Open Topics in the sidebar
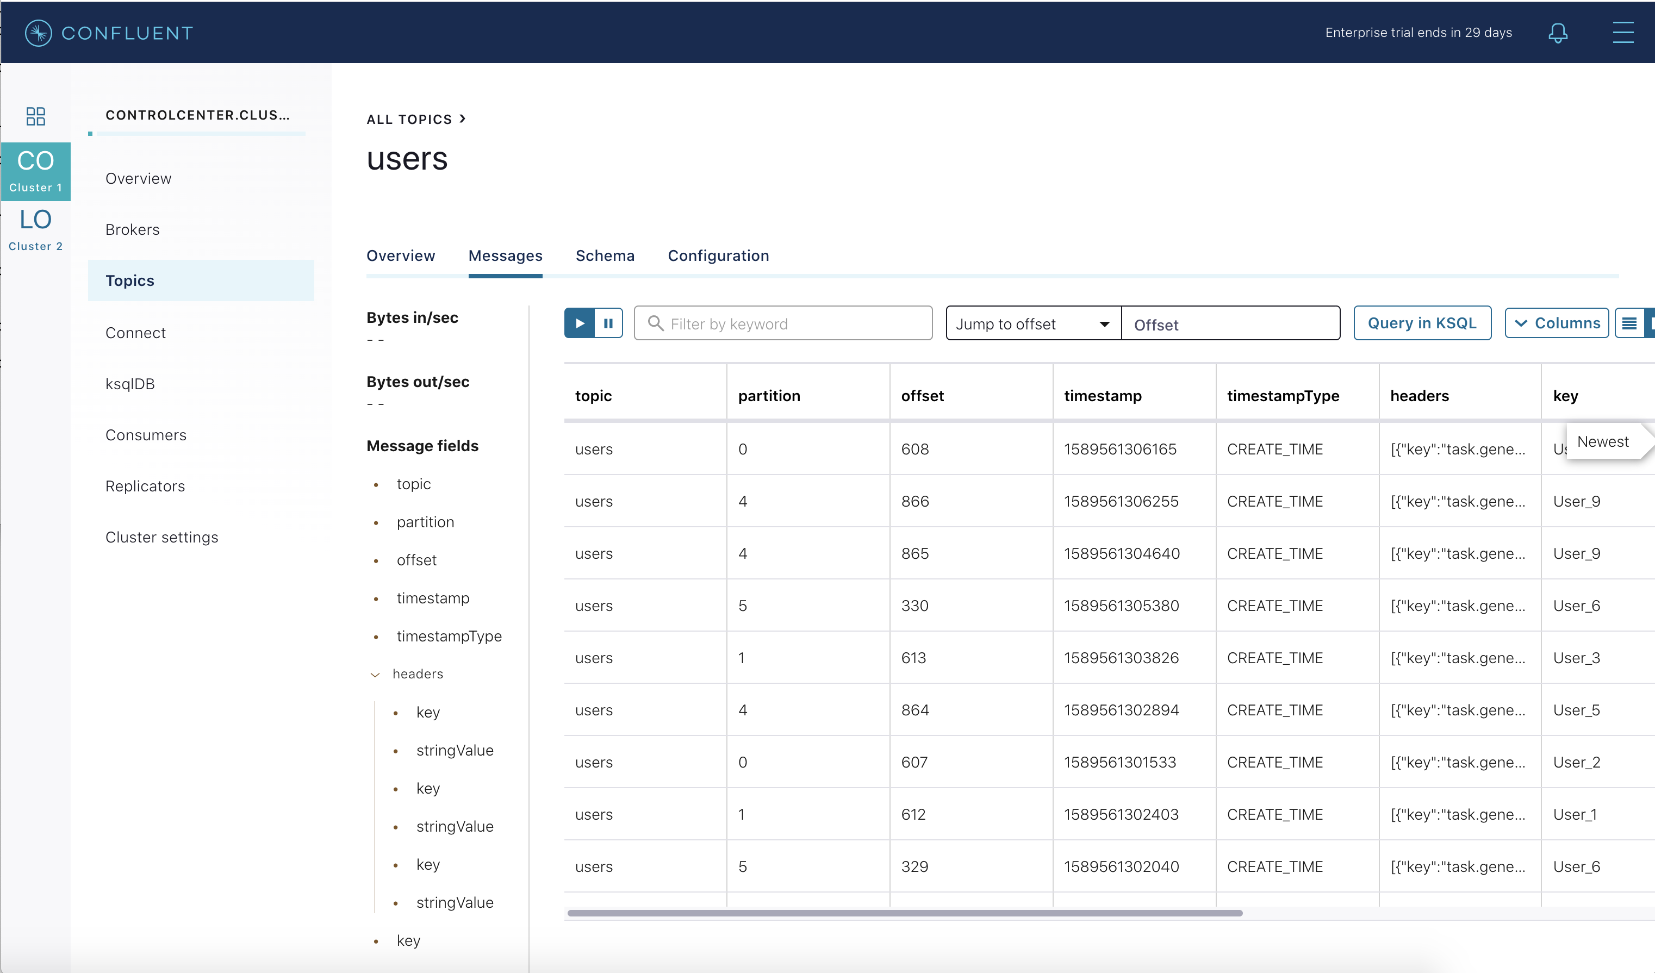Image resolution: width=1655 pixels, height=973 pixels. 201,280
